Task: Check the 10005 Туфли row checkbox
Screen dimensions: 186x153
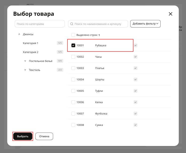Action: click(x=73, y=91)
